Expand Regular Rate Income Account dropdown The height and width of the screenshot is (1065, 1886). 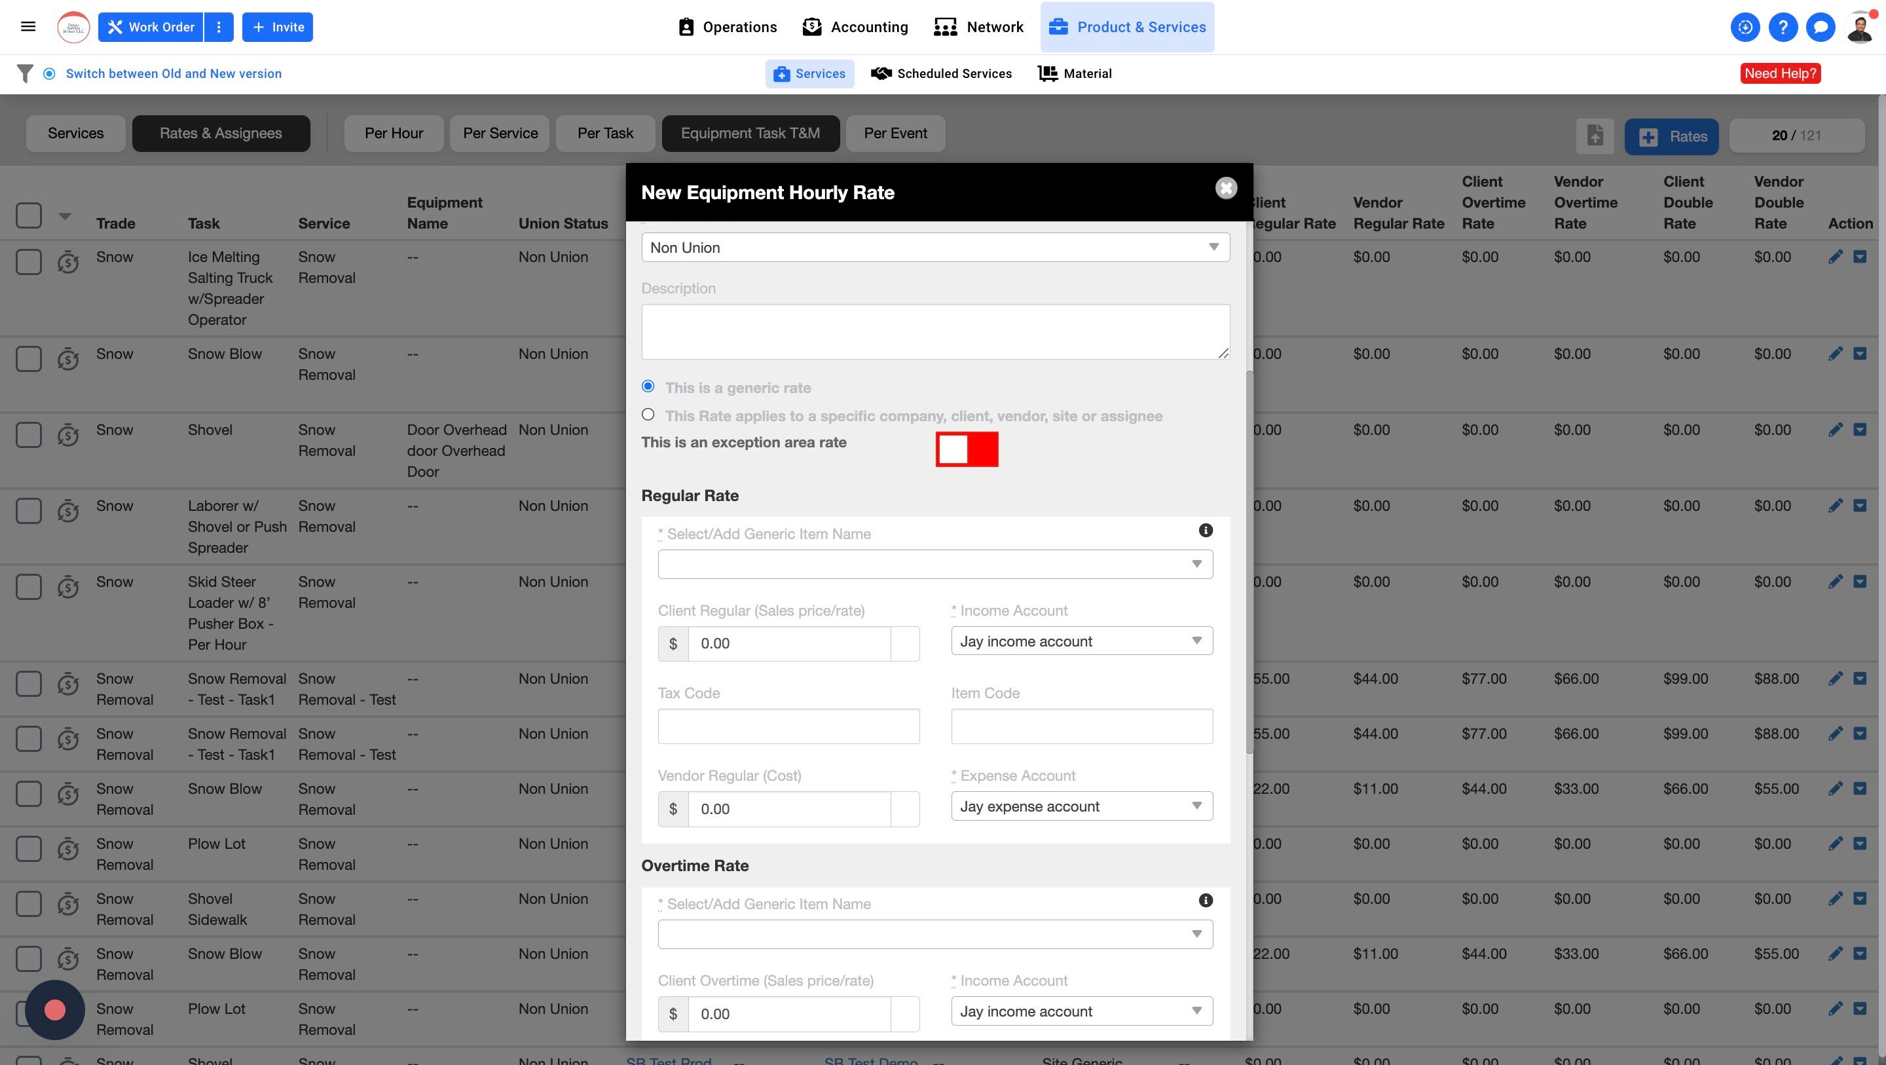pos(1081,641)
